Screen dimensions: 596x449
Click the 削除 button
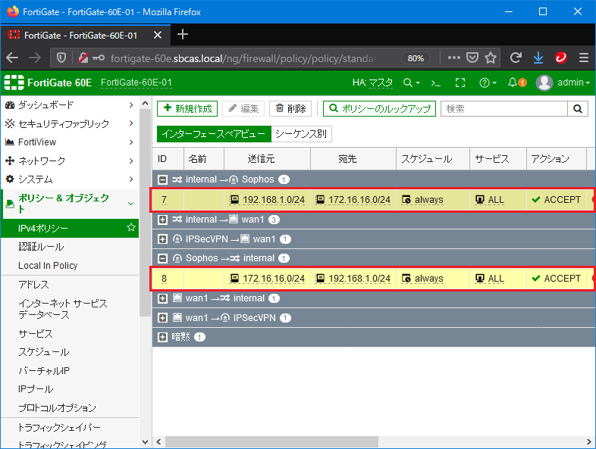[290, 108]
